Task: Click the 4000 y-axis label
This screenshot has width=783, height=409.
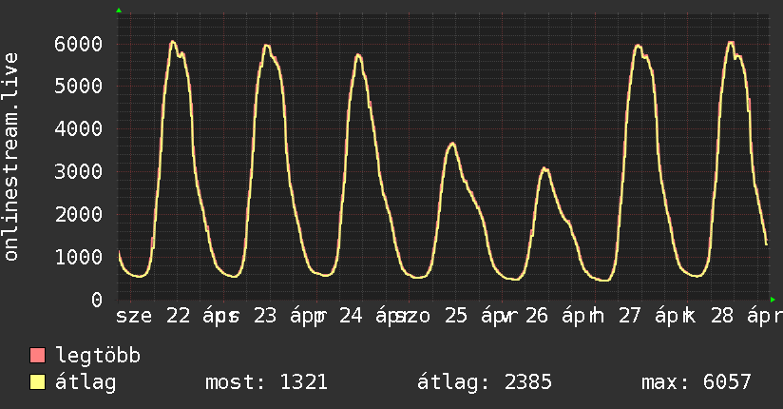Action: click(79, 129)
